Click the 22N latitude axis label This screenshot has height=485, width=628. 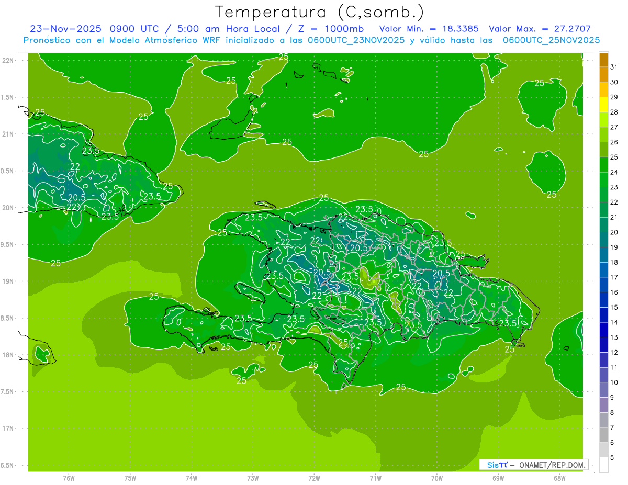pyautogui.click(x=9, y=61)
